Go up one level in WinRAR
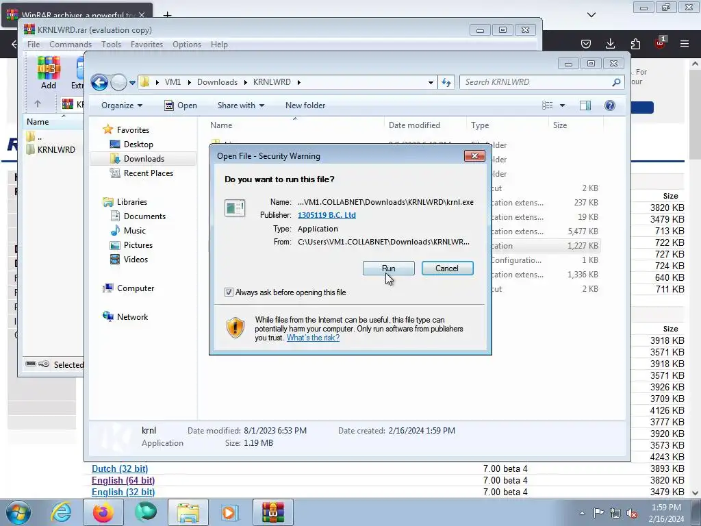The width and height of the screenshot is (701, 526). 38,104
